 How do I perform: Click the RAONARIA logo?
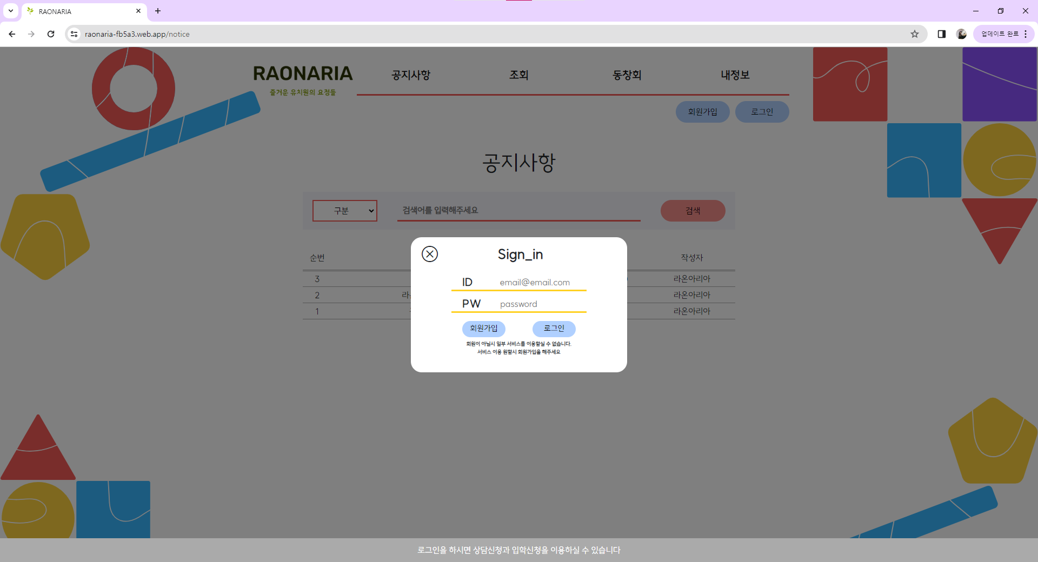click(303, 73)
